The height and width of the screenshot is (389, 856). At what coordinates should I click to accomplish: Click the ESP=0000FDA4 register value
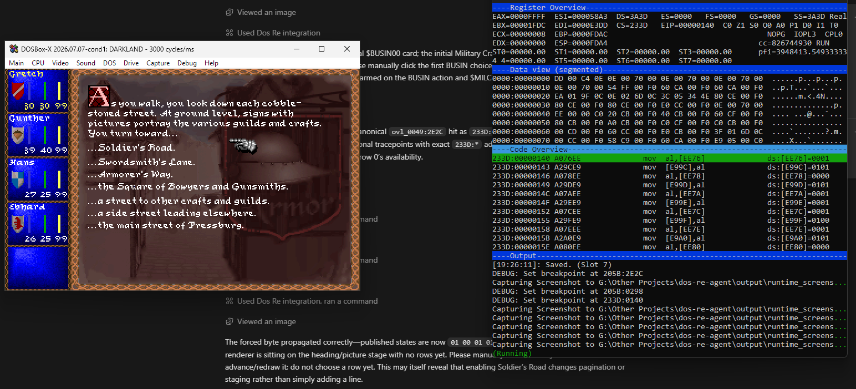point(580,43)
